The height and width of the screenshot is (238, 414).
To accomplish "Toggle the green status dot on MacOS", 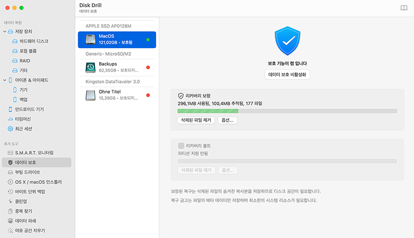I will point(148,39).
